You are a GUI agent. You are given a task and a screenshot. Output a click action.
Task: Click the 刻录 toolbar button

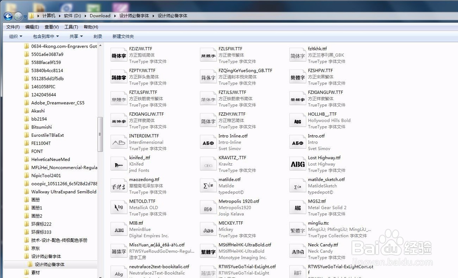coord(98,37)
